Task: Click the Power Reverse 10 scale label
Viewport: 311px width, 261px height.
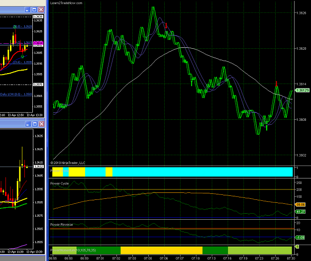Action: pyautogui.click(x=298, y=230)
